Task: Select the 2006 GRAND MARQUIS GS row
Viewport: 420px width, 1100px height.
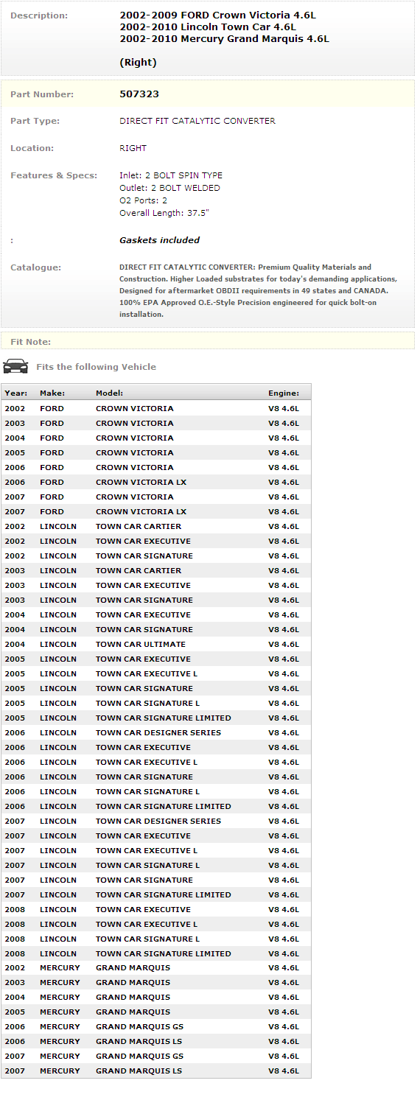Action: click(156, 1026)
